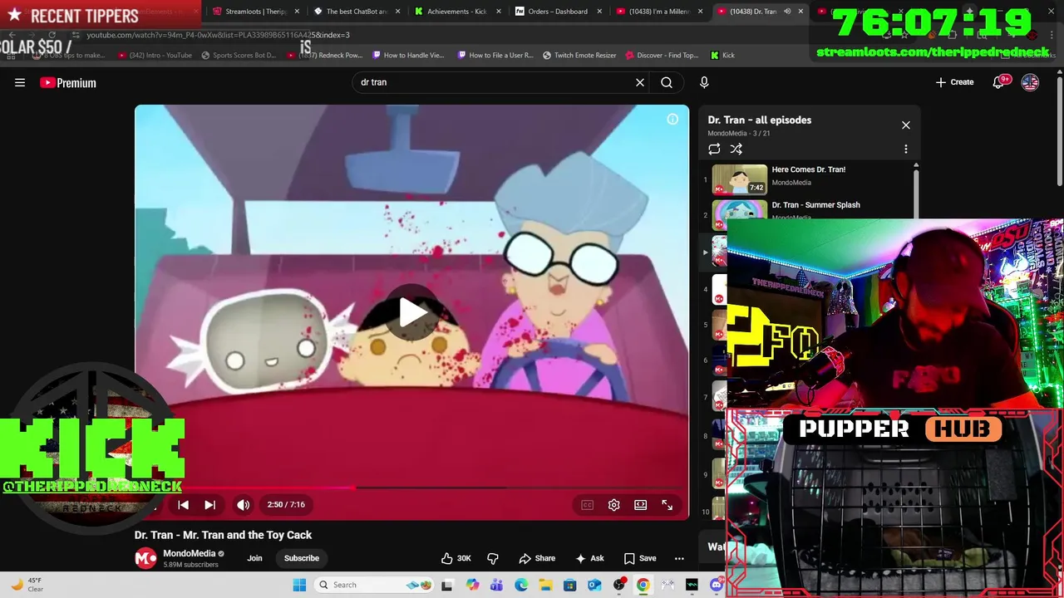This screenshot has height=598, width=1064.
Task: Dislike this video
Action: click(x=492, y=558)
